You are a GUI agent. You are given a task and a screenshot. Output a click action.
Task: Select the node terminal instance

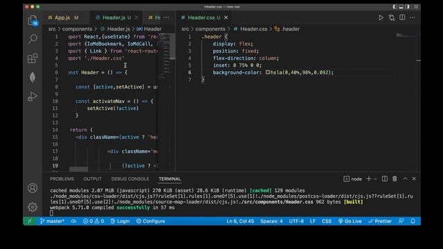[x=352, y=179]
